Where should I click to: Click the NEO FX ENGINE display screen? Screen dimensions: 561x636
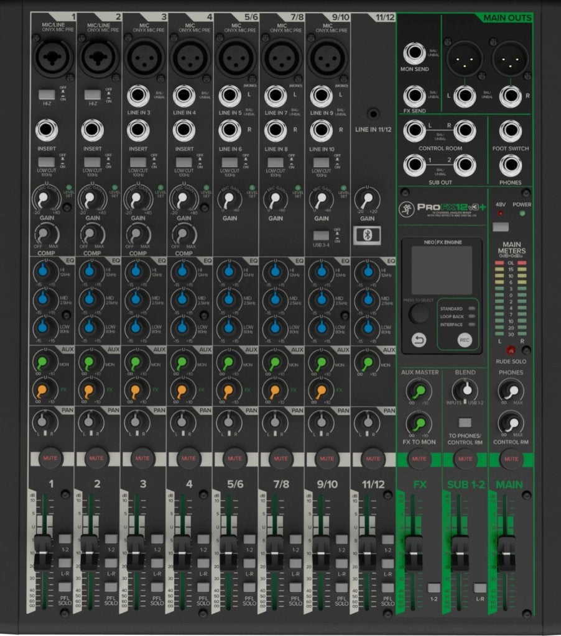click(442, 270)
